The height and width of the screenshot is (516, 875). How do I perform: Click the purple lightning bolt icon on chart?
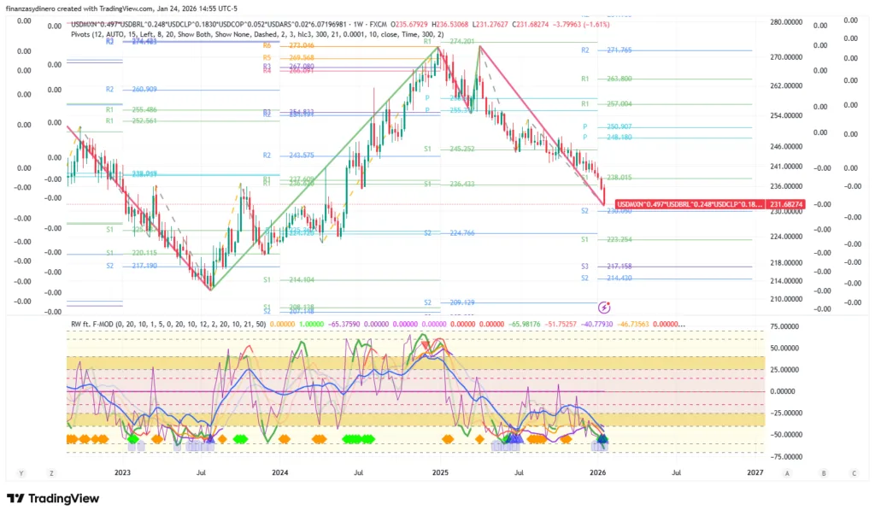pyautogui.click(x=604, y=307)
